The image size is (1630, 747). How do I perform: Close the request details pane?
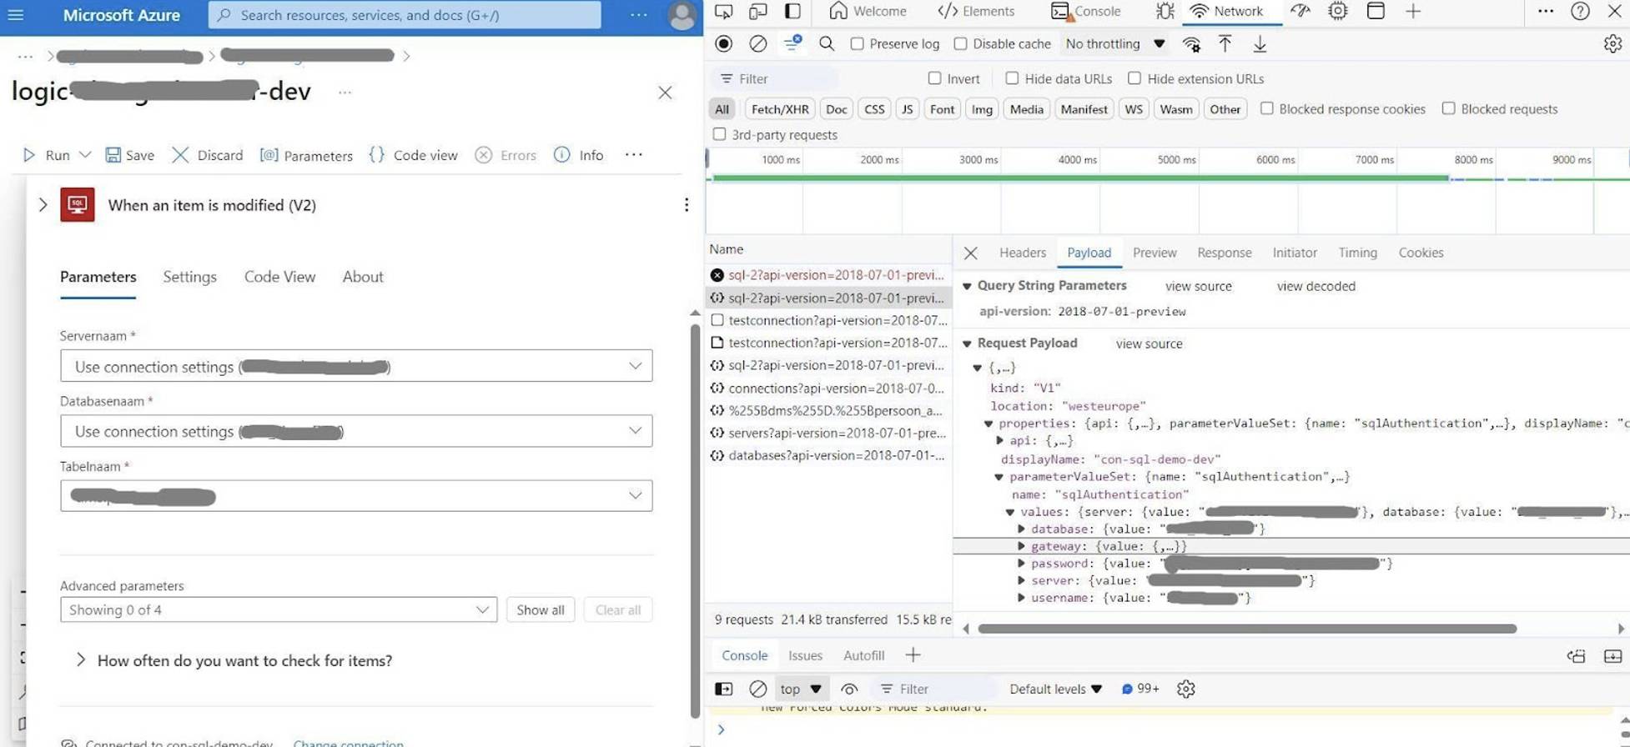click(x=970, y=253)
